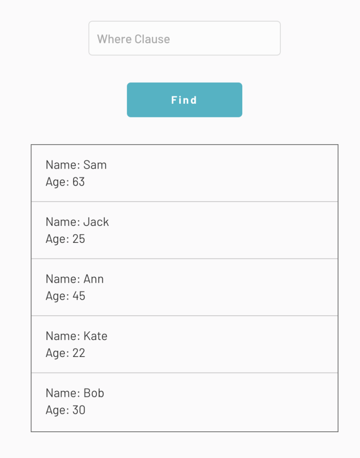Click the Name: Ann text
Screen dimensions: 360x458
pos(75,279)
